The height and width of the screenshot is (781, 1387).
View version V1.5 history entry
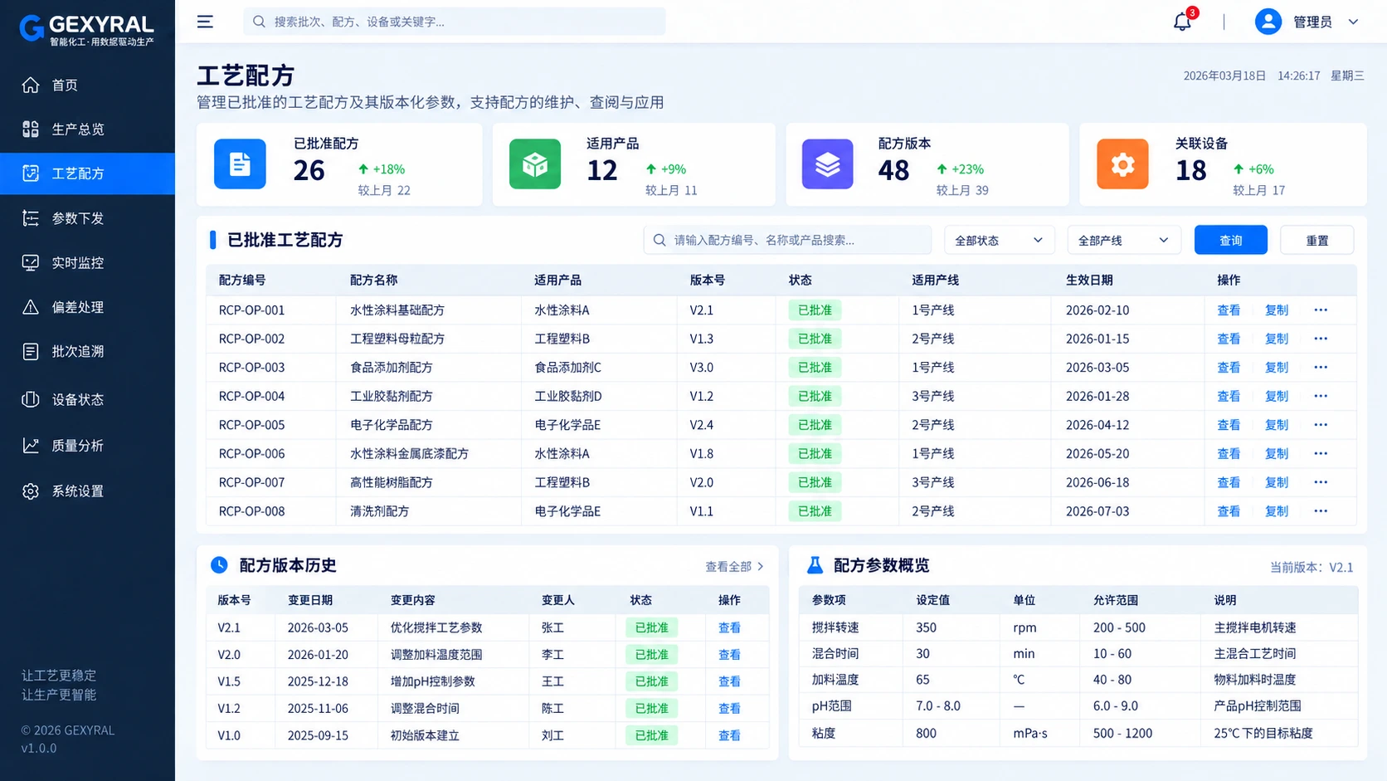point(729,681)
